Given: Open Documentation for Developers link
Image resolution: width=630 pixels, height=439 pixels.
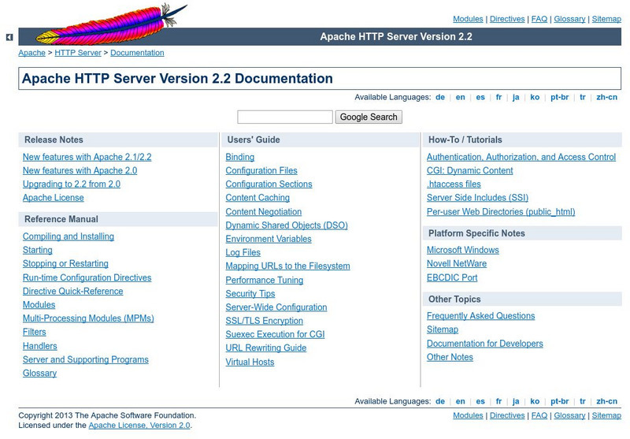Looking at the screenshot, I should point(485,344).
